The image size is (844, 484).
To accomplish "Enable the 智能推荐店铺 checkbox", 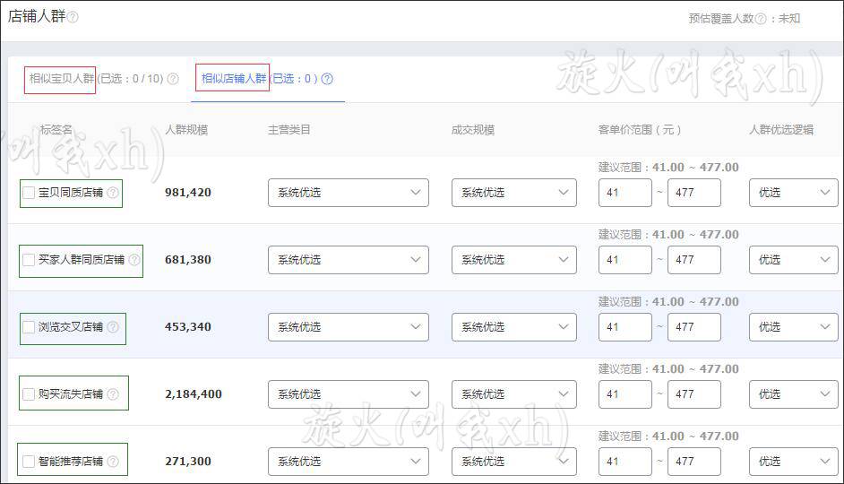I will click(29, 462).
